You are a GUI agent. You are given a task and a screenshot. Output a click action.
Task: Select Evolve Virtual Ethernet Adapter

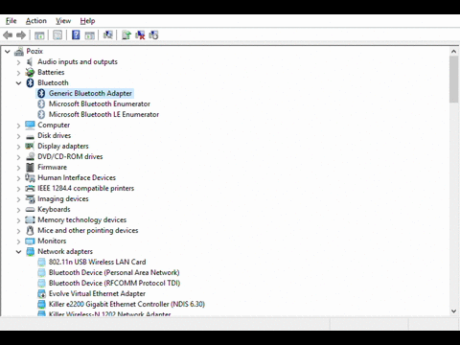97,293
